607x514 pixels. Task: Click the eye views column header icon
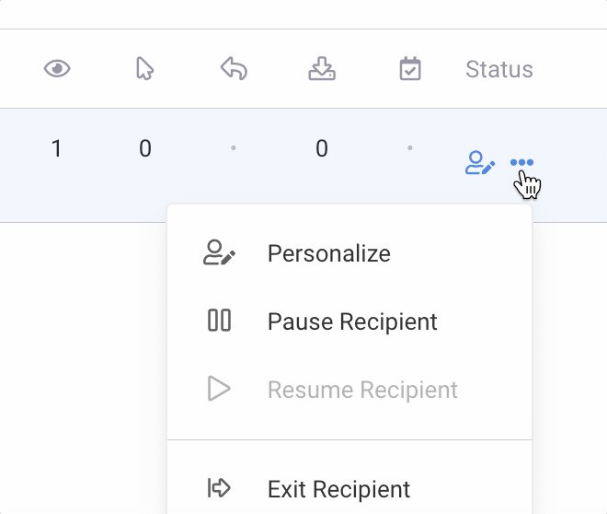click(57, 69)
